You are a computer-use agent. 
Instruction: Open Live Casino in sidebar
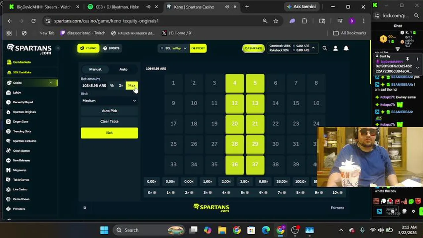pos(20,189)
